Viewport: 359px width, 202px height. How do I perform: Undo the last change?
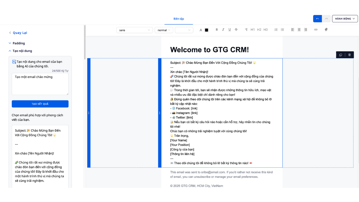[317, 19]
